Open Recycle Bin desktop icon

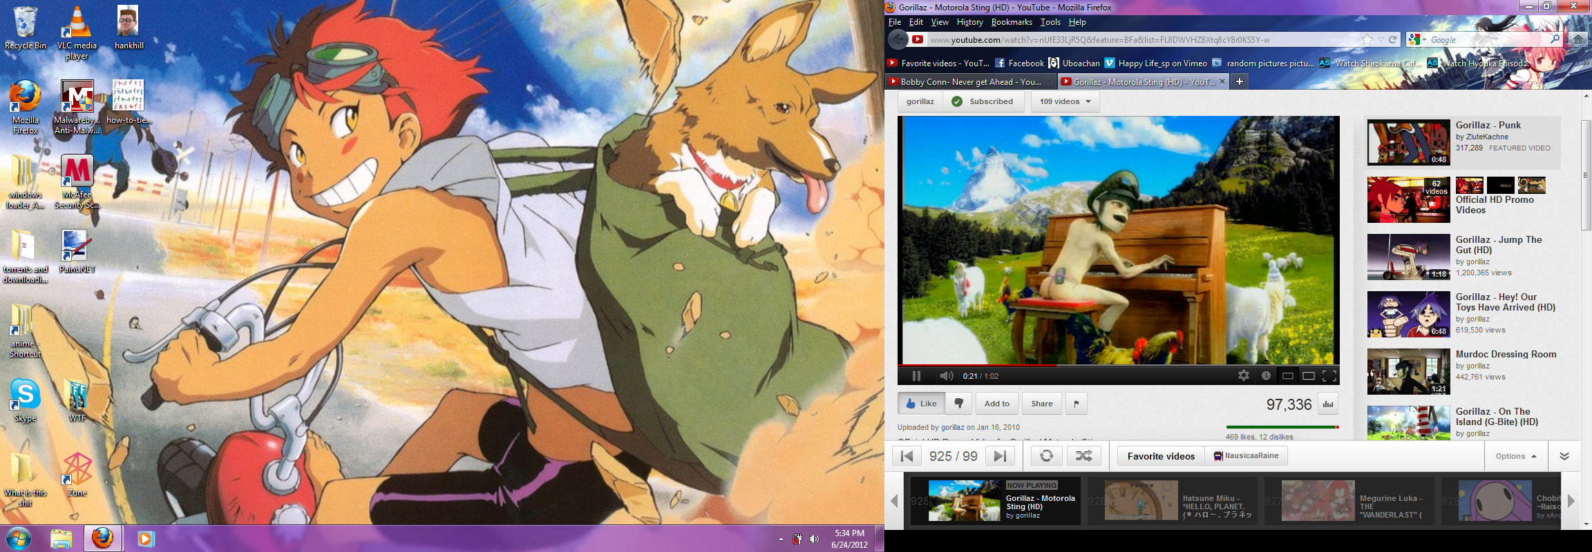tap(26, 28)
